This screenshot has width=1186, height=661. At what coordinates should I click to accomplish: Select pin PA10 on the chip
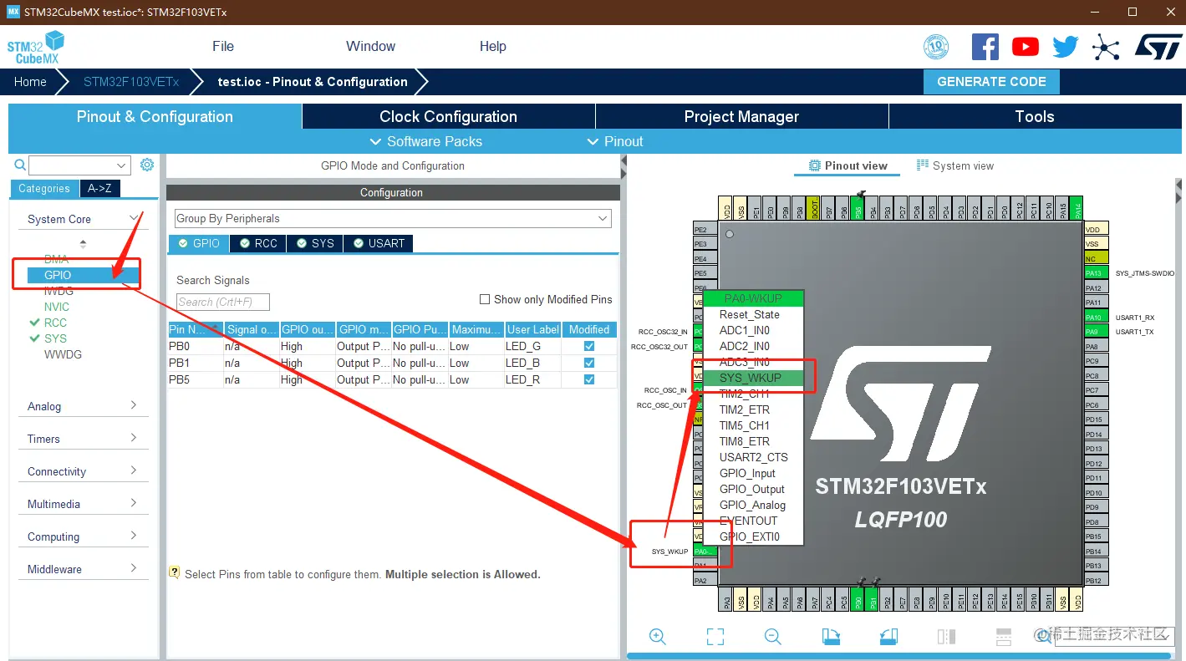pos(1096,318)
